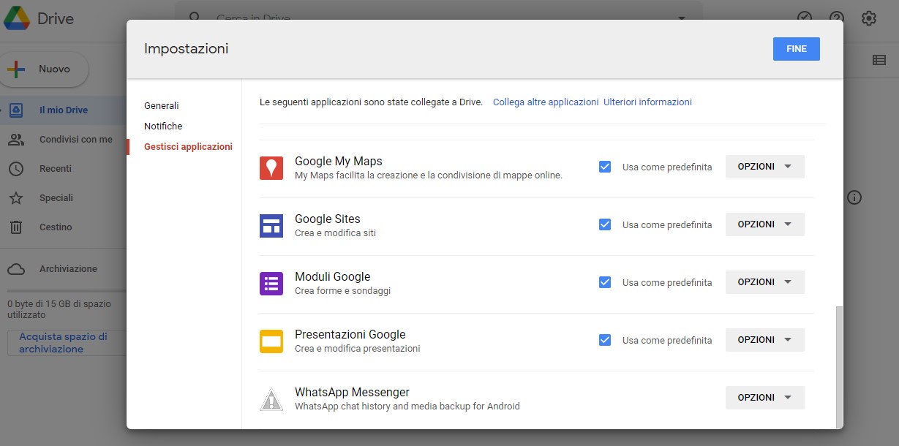Select the Generali settings tab

[162, 106]
